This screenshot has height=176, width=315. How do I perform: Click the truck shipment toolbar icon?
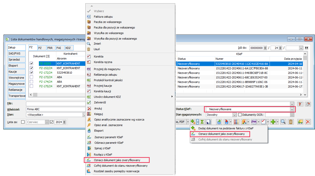click(x=300, y=122)
